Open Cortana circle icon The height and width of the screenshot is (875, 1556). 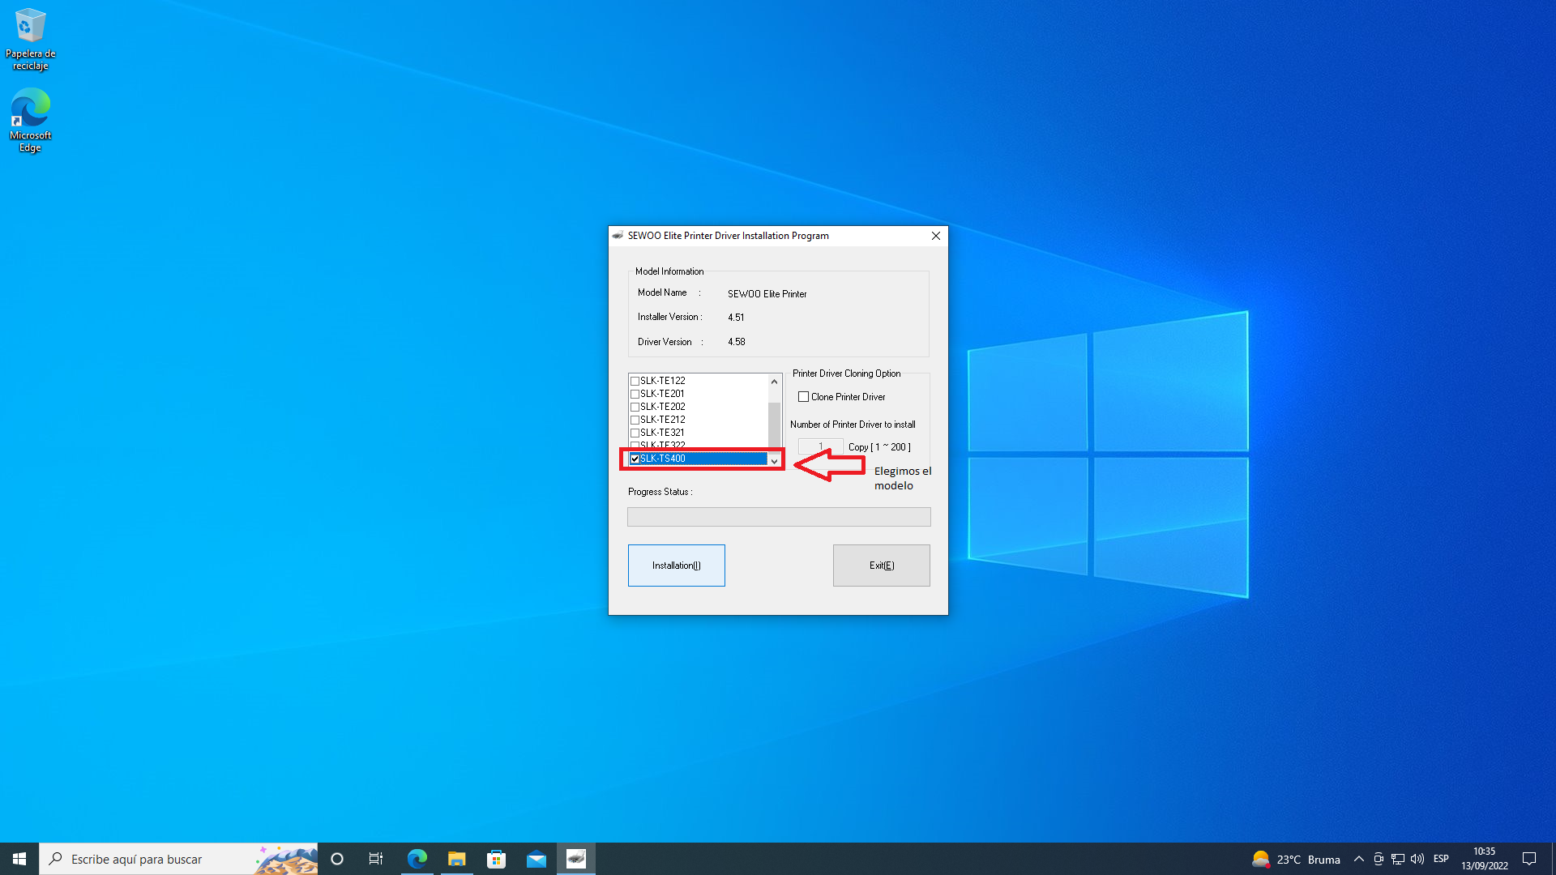(337, 859)
